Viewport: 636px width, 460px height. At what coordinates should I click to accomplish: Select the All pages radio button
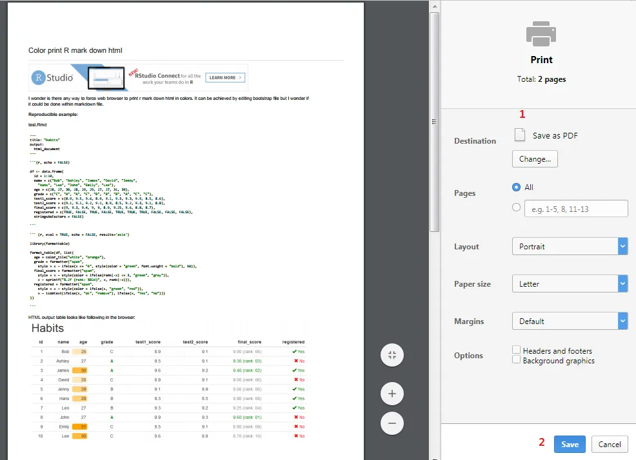(x=516, y=187)
